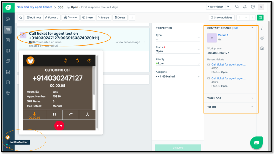Mute the call microphone

[x=34, y=115]
